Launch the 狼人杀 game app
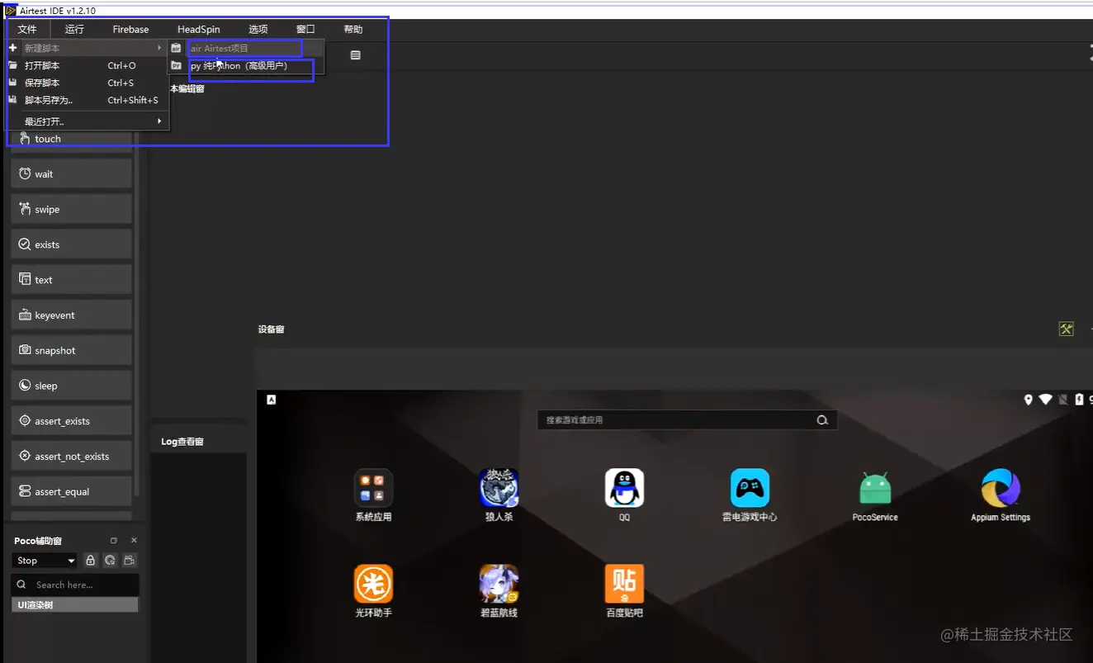The width and height of the screenshot is (1093, 663). point(499,489)
